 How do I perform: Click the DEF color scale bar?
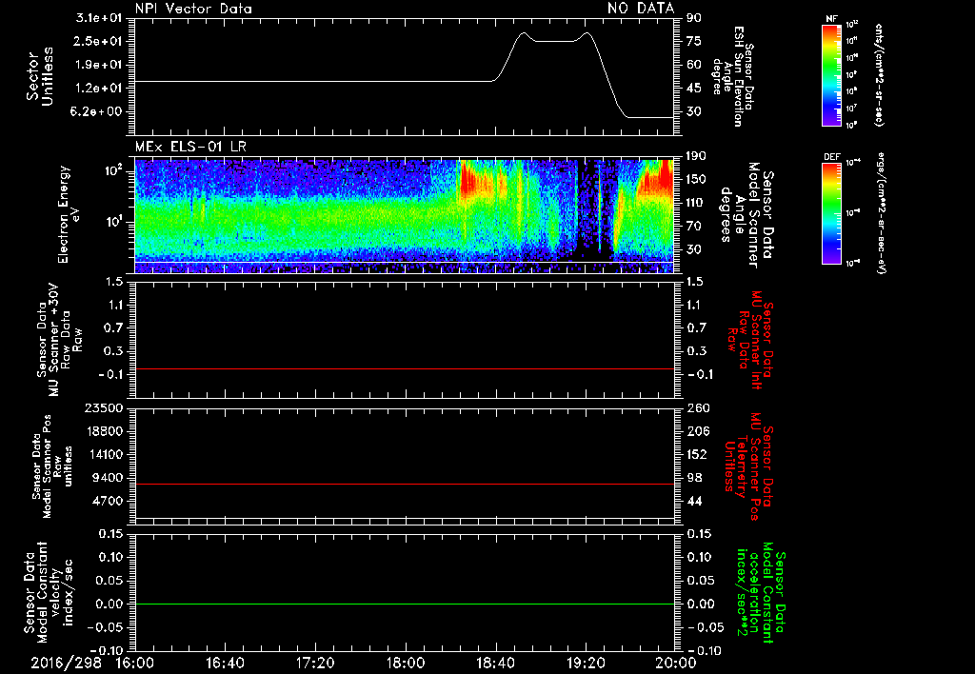tap(831, 213)
